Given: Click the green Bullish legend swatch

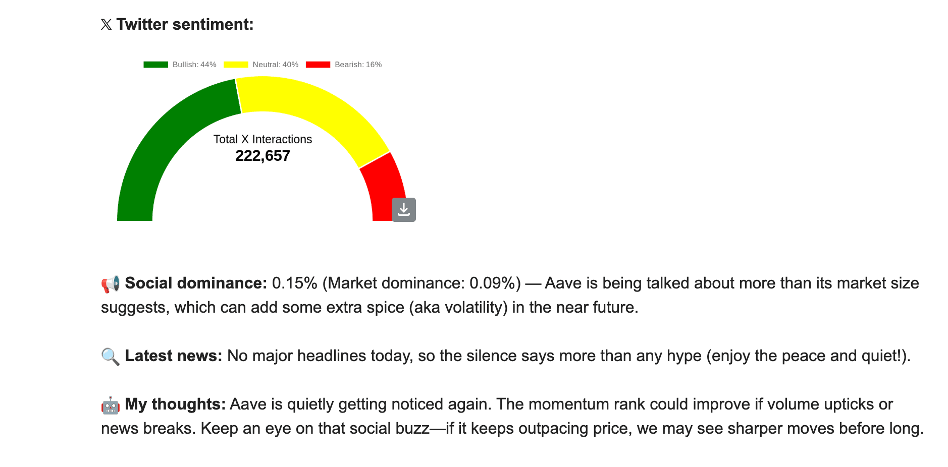Looking at the screenshot, I should tap(155, 65).
